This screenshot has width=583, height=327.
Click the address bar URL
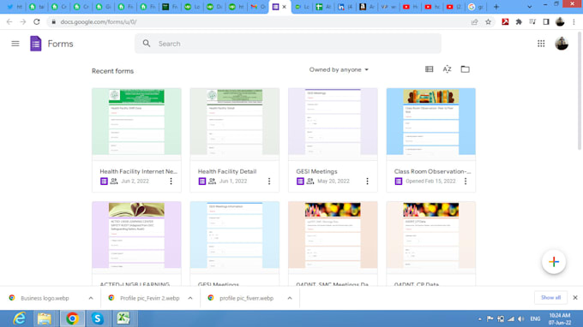coord(98,22)
